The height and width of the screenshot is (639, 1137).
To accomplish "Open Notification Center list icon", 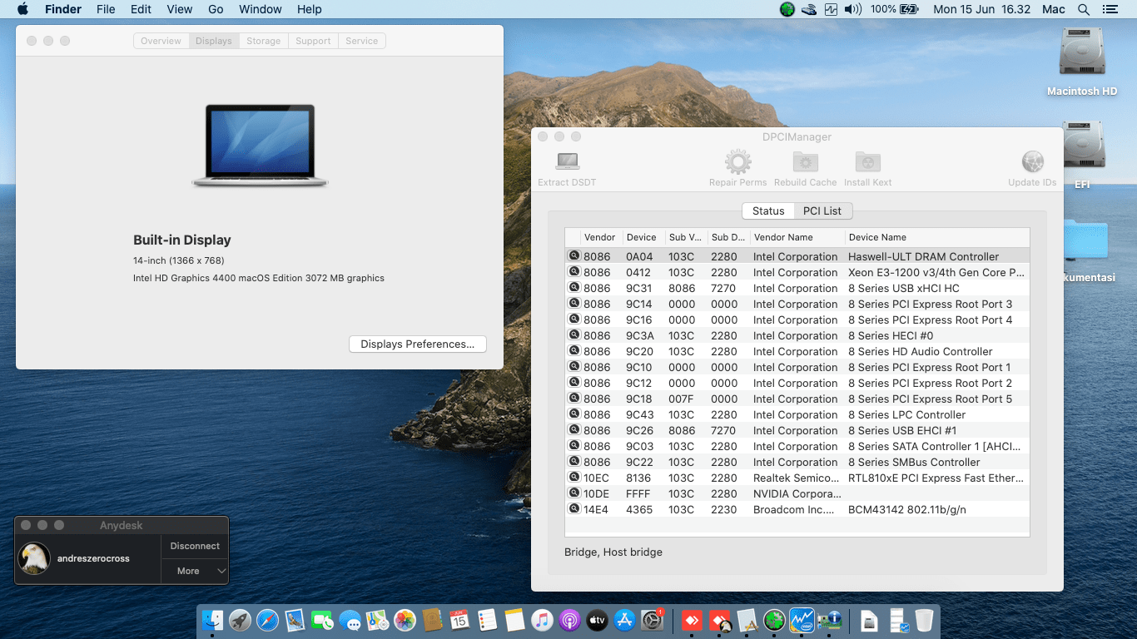I will [1110, 9].
